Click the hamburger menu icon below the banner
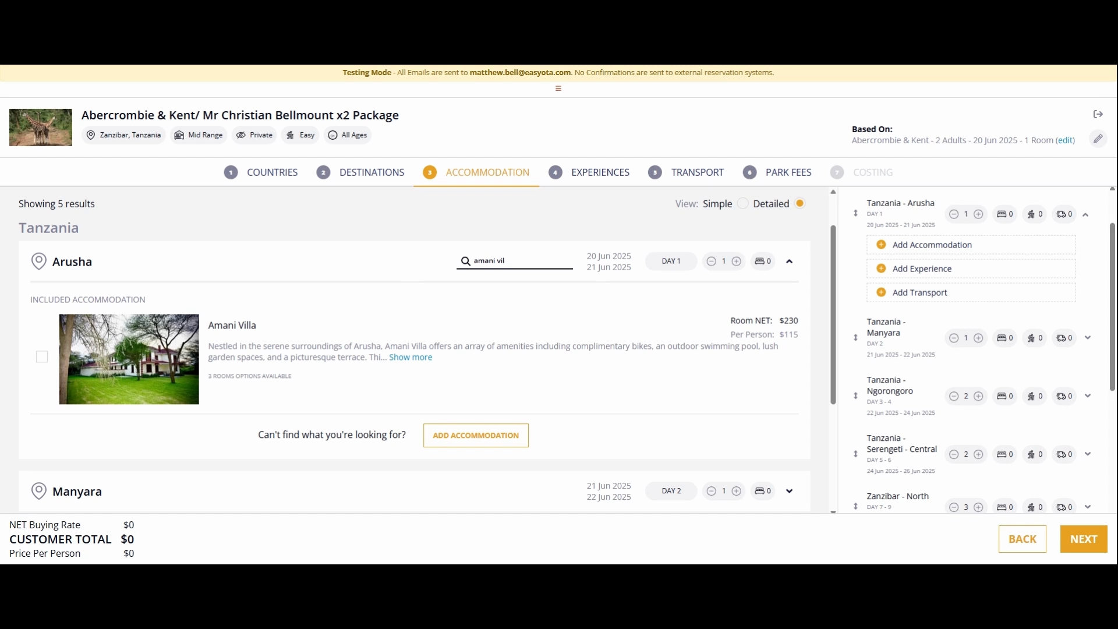1118x629 pixels. tap(558, 89)
